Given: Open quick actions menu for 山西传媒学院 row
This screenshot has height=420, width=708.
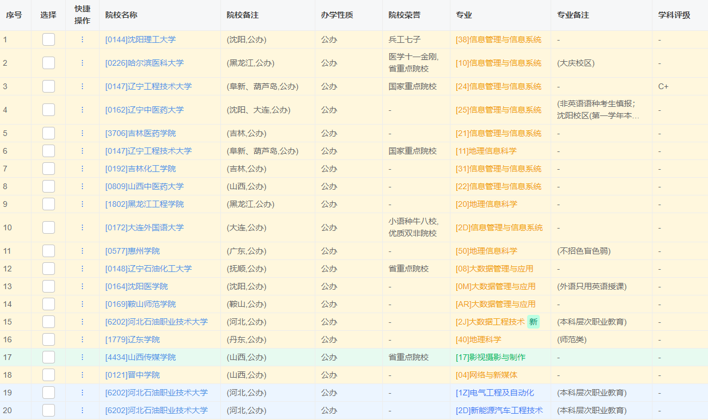Looking at the screenshot, I should pos(82,357).
